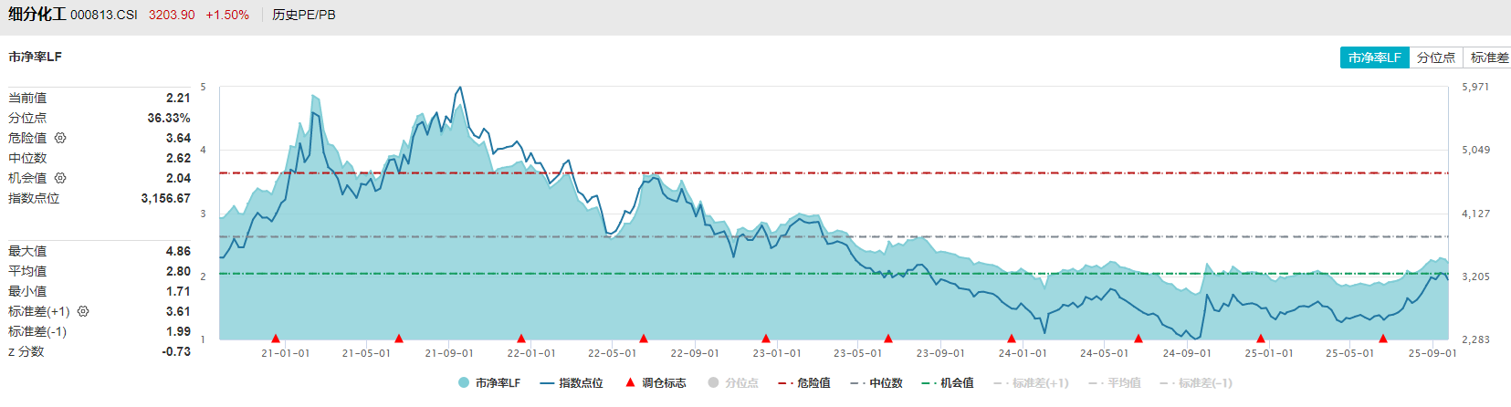Click the red triangle marker near 22-01-01

pos(521,339)
